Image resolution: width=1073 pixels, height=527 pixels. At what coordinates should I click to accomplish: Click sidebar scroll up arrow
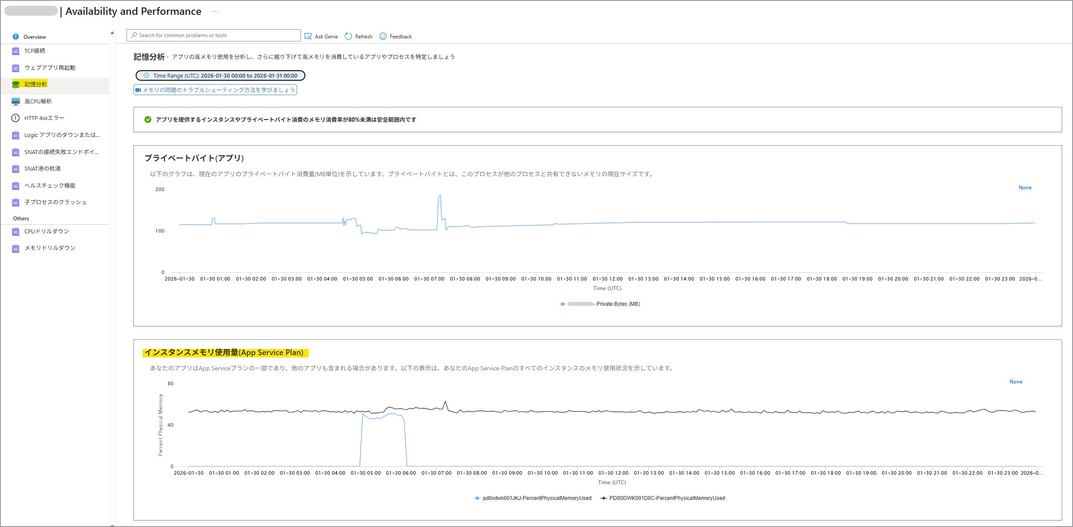coord(112,33)
